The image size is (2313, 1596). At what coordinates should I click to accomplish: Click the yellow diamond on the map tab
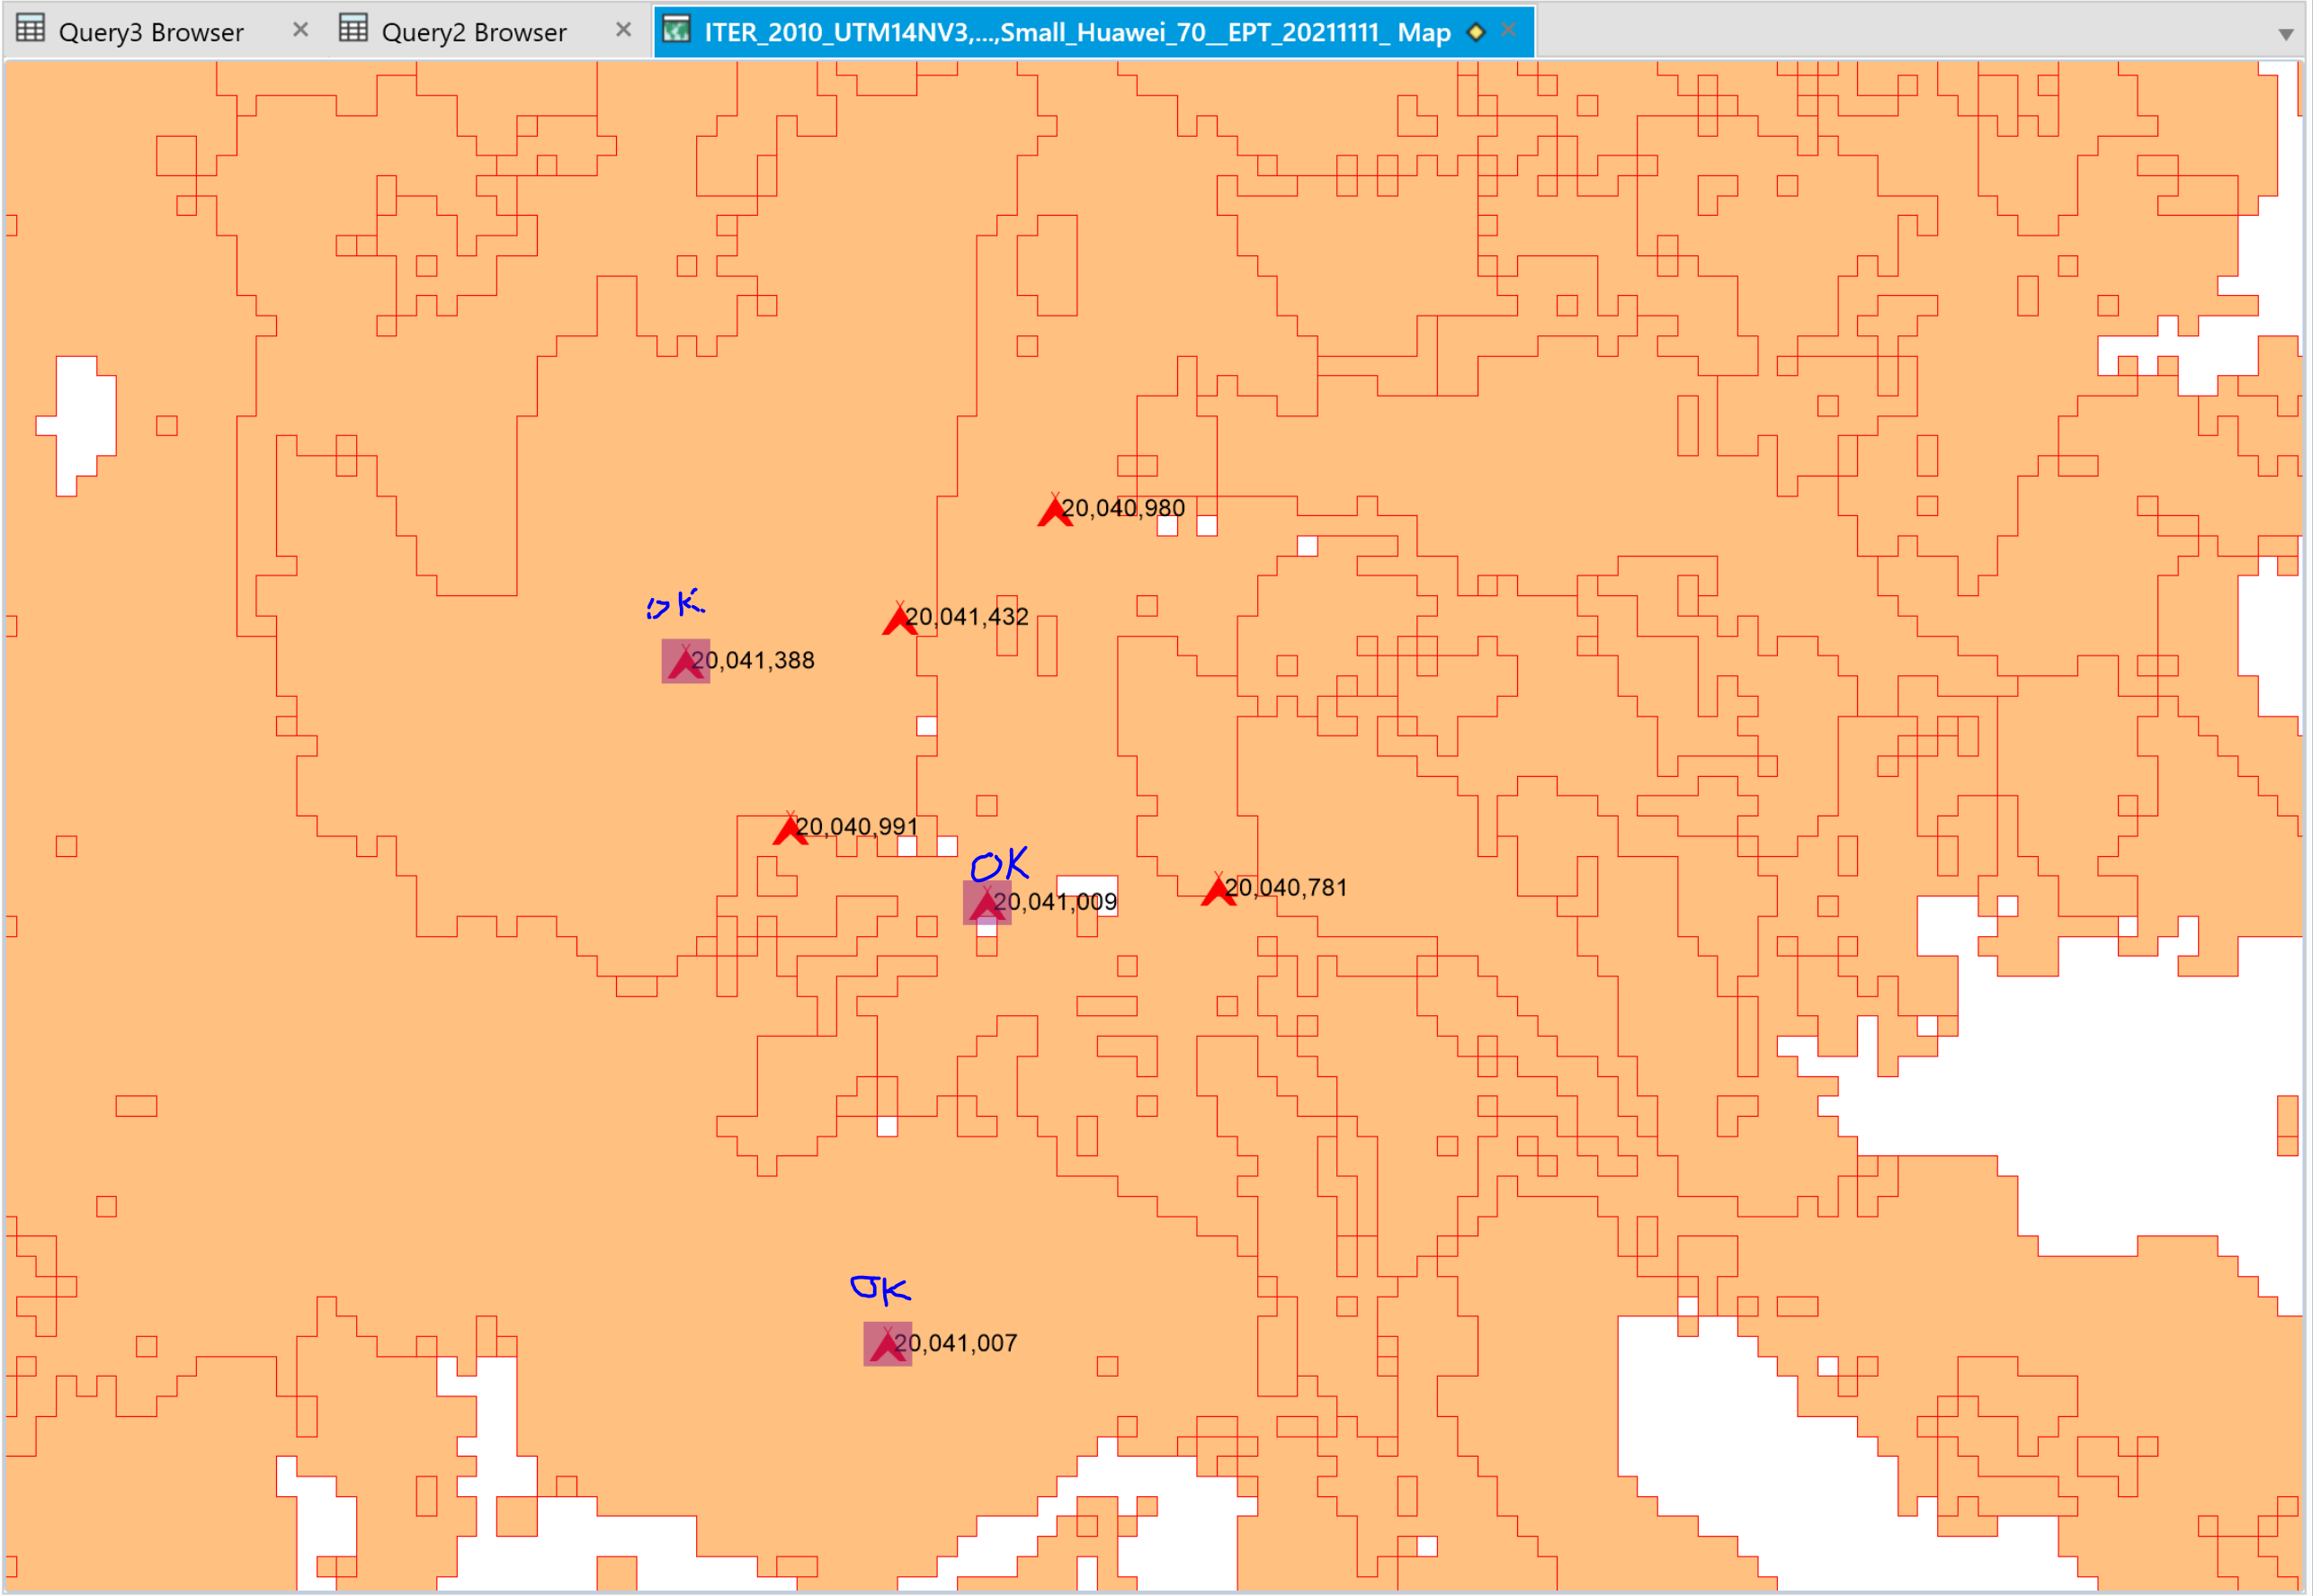tap(1477, 31)
